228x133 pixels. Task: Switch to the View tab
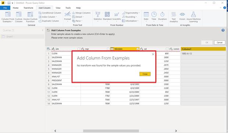coord(58,8)
